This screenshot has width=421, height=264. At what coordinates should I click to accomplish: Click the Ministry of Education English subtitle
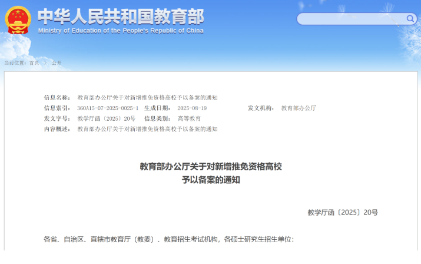(121, 31)
